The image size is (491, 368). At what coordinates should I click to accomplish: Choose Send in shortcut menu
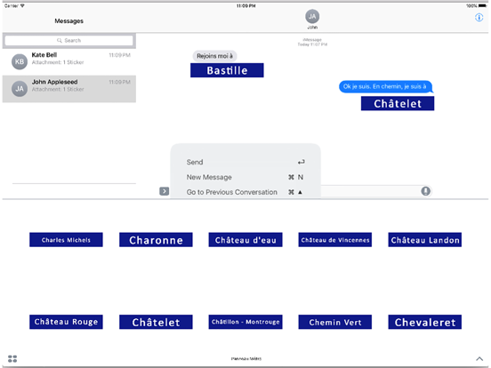[245, 162]
